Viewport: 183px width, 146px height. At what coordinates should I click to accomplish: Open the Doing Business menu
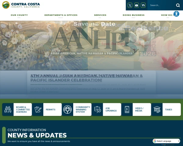[134, 15]
